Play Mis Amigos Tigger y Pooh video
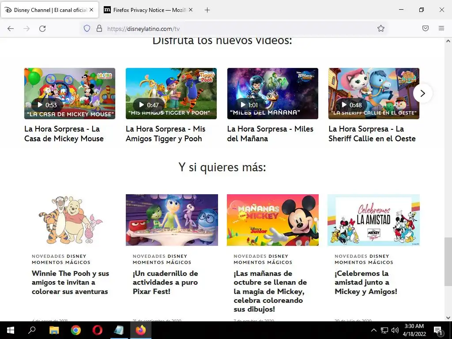The width and height of the screenshot is (452, 339). point(171,94)
